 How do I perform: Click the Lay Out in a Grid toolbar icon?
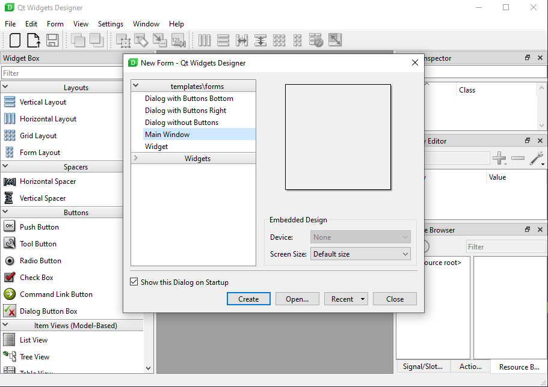point(279,40)
